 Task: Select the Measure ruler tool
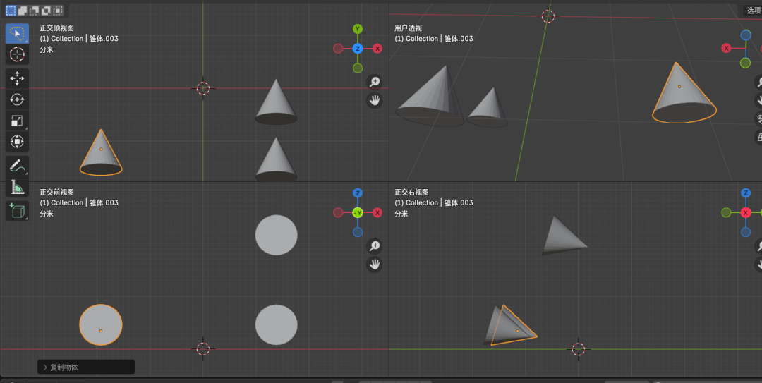click(17, 187)
